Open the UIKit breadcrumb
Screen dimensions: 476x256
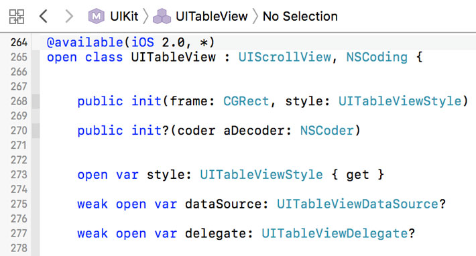pyautogui.click(x=124, y=16)
